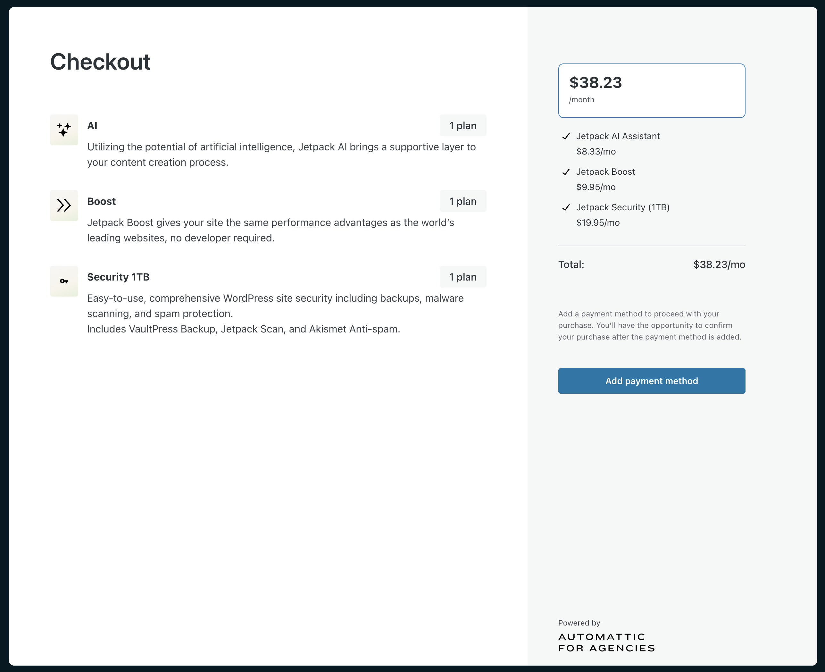
Task: Click the Jetpack AI Assistant $8.33/mo price
Action: (x=596, y=151)
